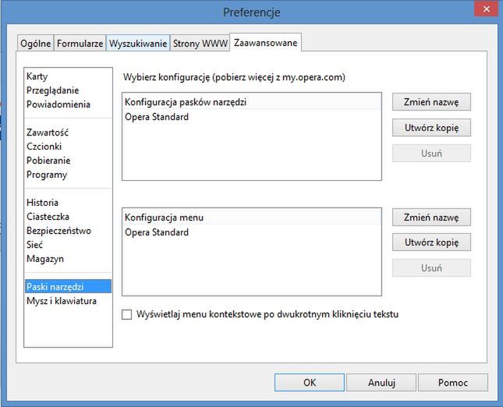Select Historia category

68,203
